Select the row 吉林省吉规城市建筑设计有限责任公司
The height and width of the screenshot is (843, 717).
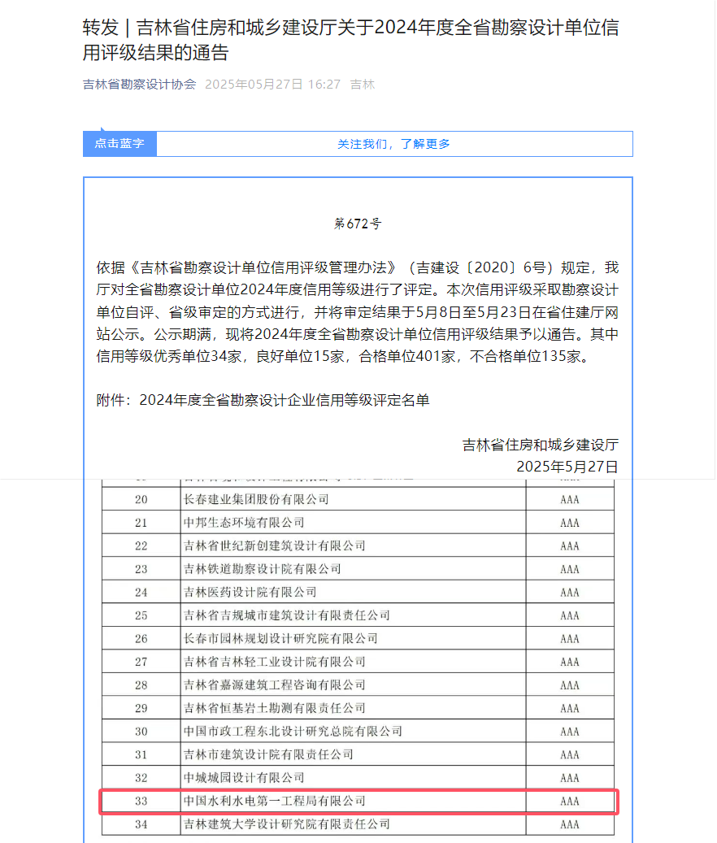pos(358,615)
